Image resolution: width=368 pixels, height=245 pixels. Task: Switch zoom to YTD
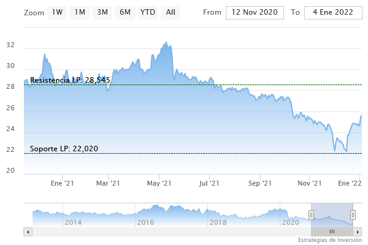[147, 12]
